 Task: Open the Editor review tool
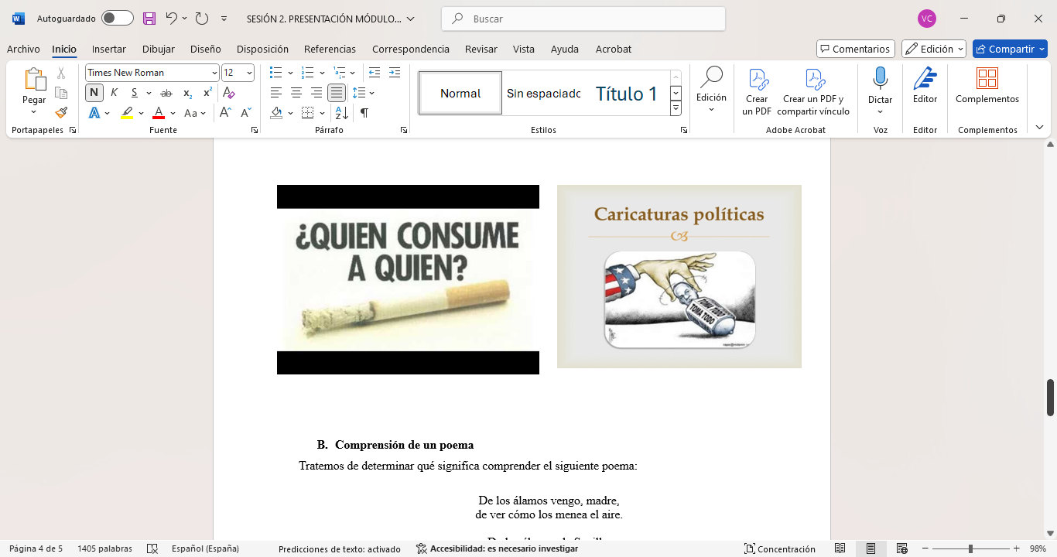point(925,87)
